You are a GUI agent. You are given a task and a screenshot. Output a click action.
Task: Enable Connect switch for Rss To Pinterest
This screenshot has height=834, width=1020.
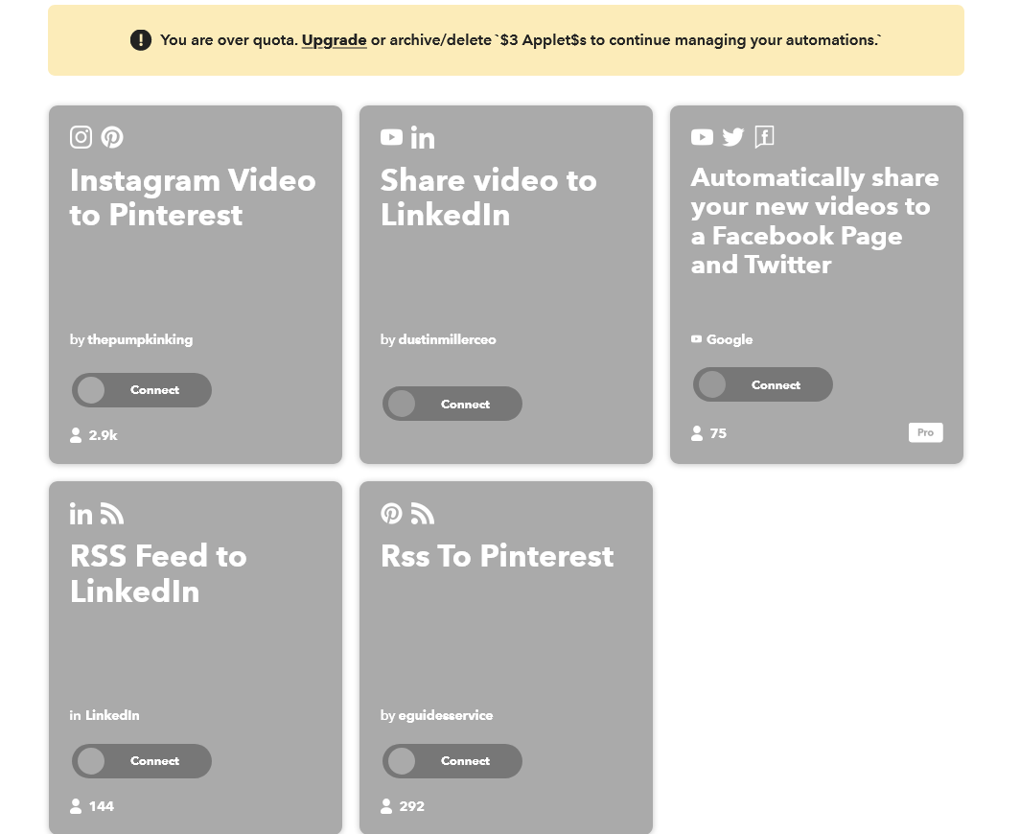[x=452, y=761]
